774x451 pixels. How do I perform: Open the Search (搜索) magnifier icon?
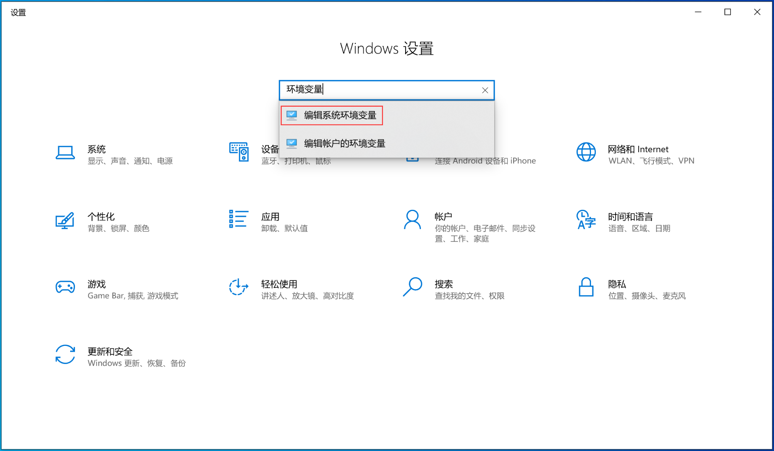point(412,287)
